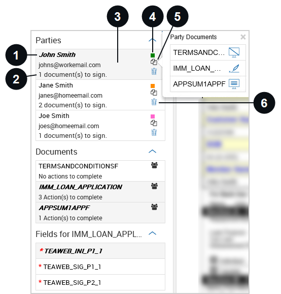Open Jane Smith's party documents icon
The height and width of the screenshot is (294, 281).
154,92
